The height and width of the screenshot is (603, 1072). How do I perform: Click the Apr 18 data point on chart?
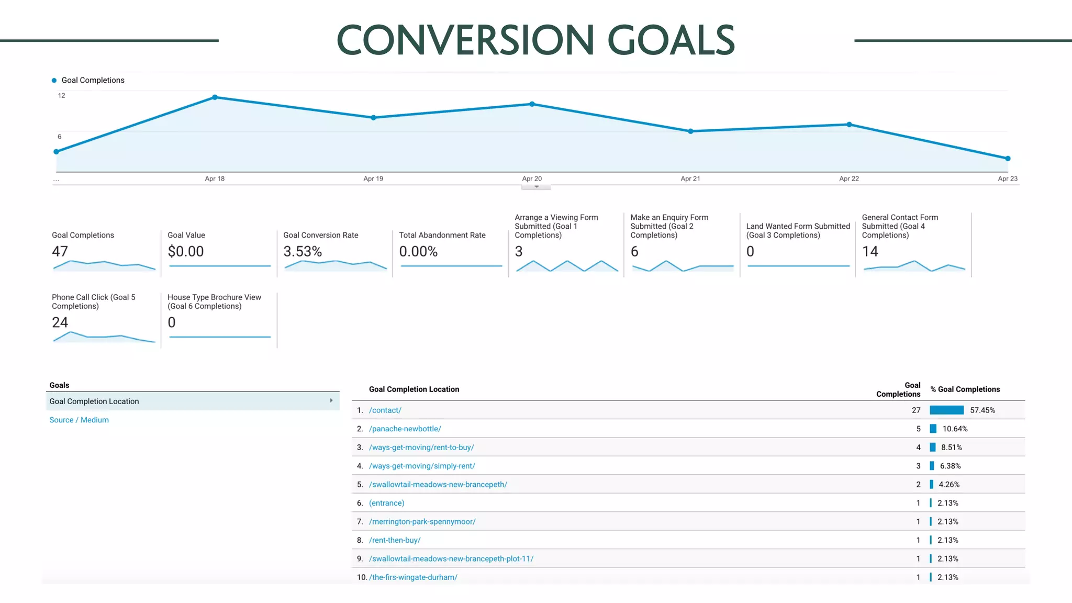click(215, 97)
